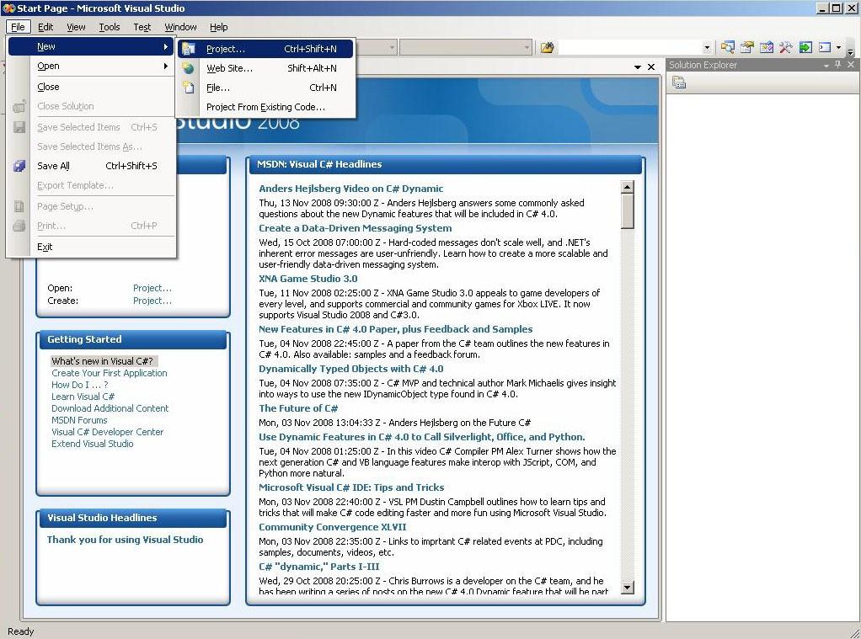Open the Solution Explorer window position dropdown
861x639 pixels.
pyautogui.click(x=826, y=66)
